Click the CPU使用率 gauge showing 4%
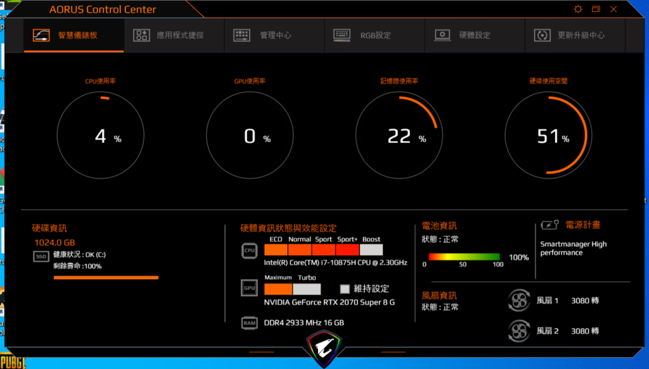 pyautogui.click(x=101, y=135)
